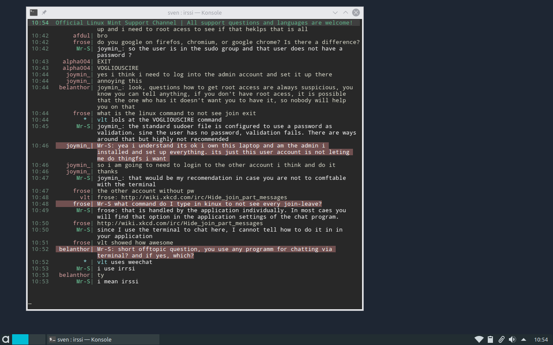Open the application launcher in the taskbar
The height and width of the screenshot is (345, 553).
pos(6,339)
